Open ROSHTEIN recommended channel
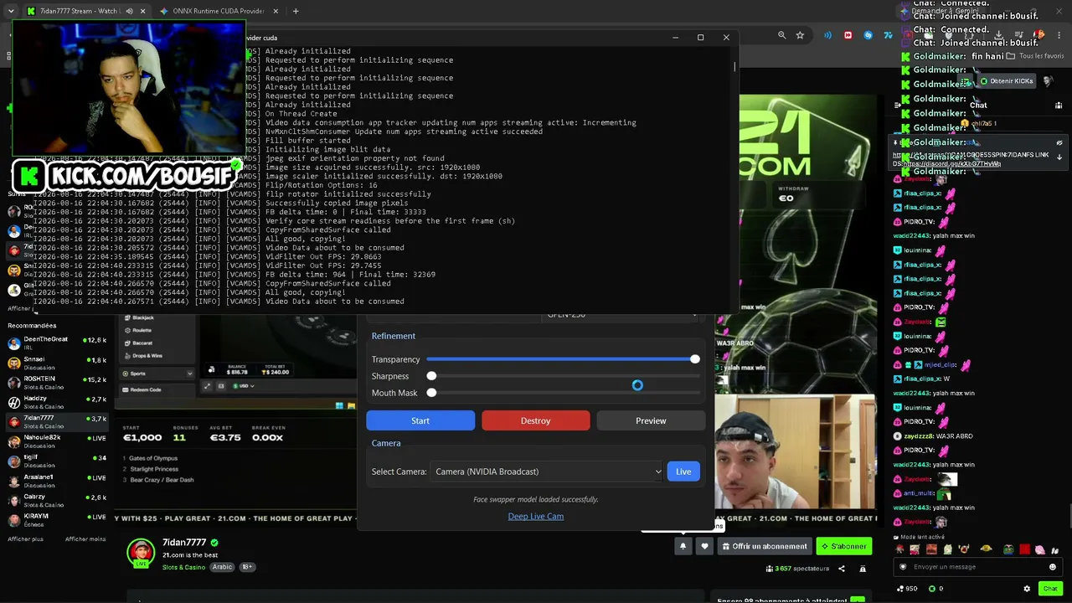1072x603 pixels. 57,382
